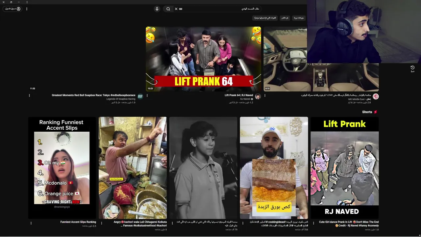421x237 pixels.
Task: Click the RJ Naved channel avatar
Action: click(258, 96)
